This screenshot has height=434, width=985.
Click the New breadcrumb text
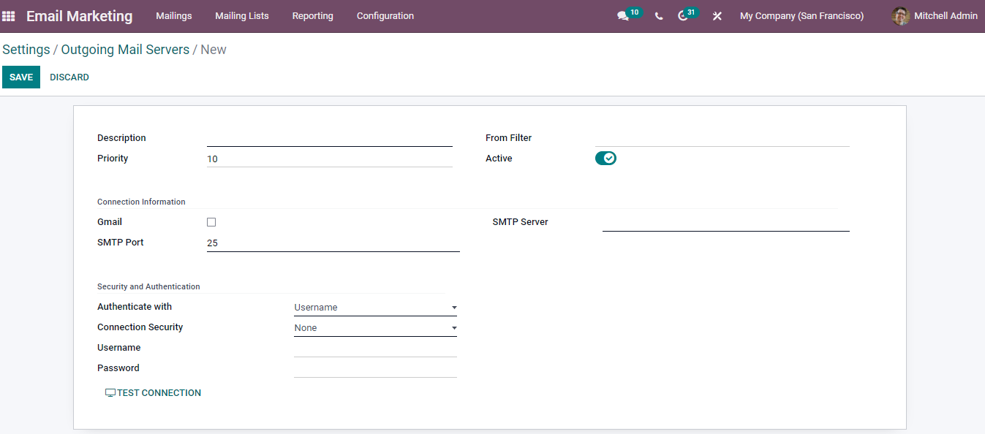click(x=214, y=50)
